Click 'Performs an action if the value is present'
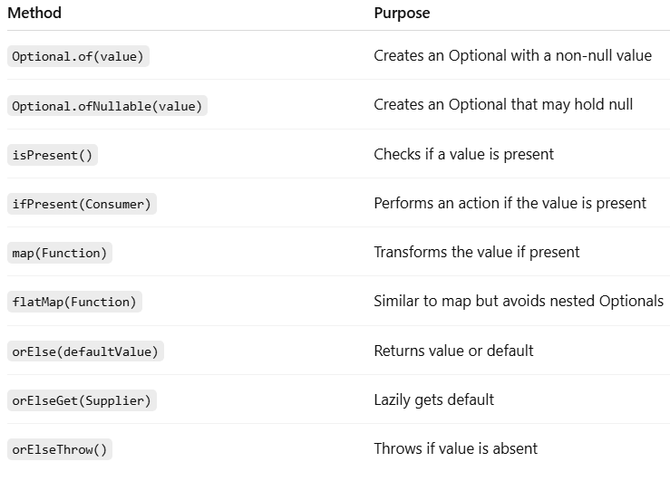 [x=510, y=203]
